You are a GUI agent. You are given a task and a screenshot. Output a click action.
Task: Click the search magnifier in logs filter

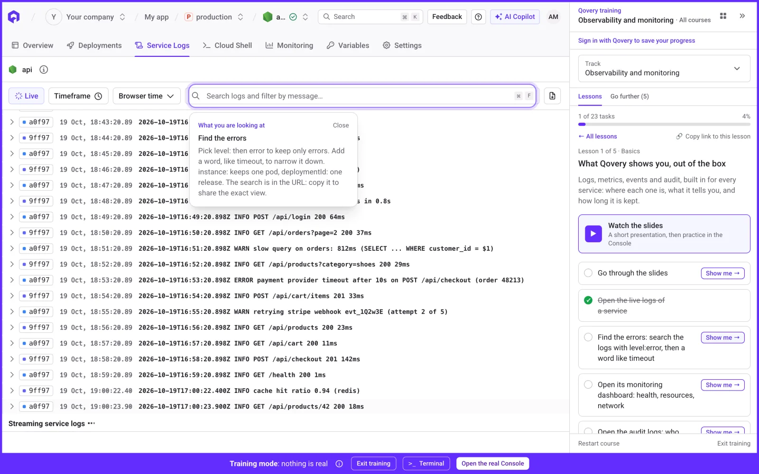[x=196, y=96]
